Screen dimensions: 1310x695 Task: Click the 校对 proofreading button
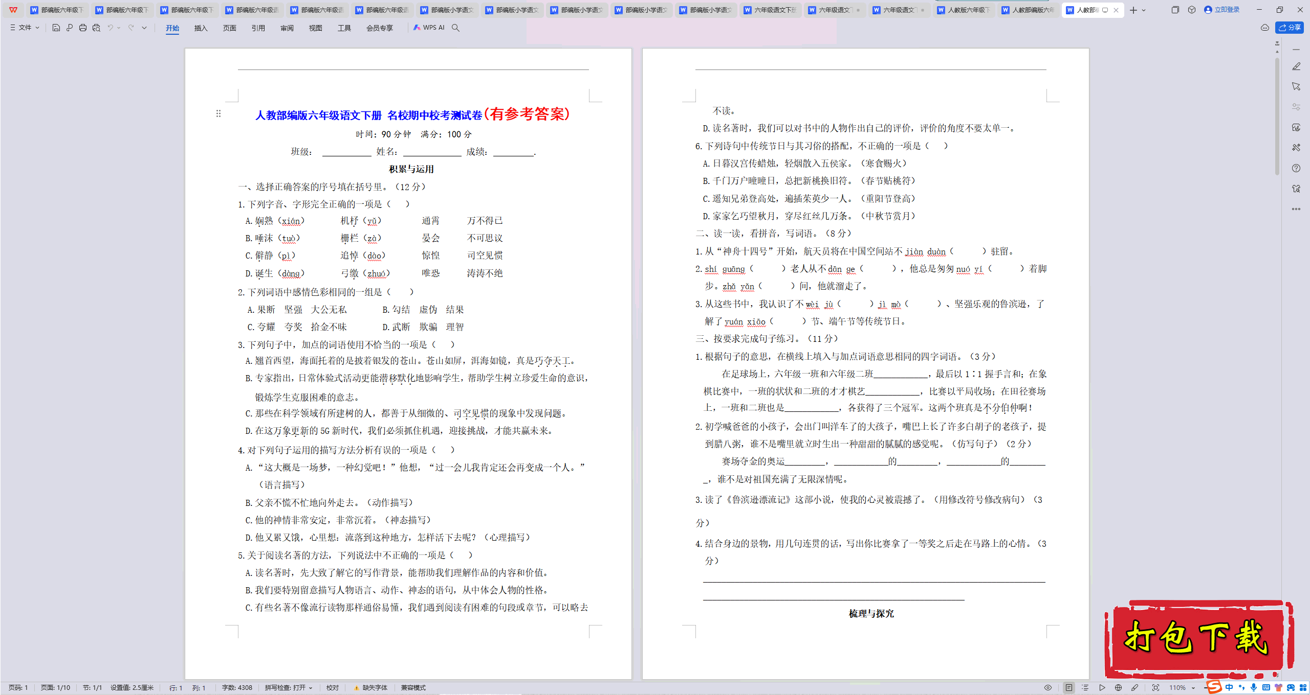point(333,688)
